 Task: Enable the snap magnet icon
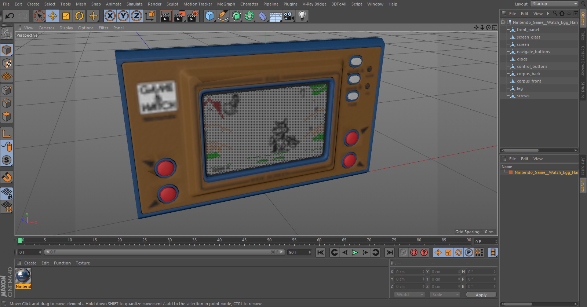click(x=7, y=177)
